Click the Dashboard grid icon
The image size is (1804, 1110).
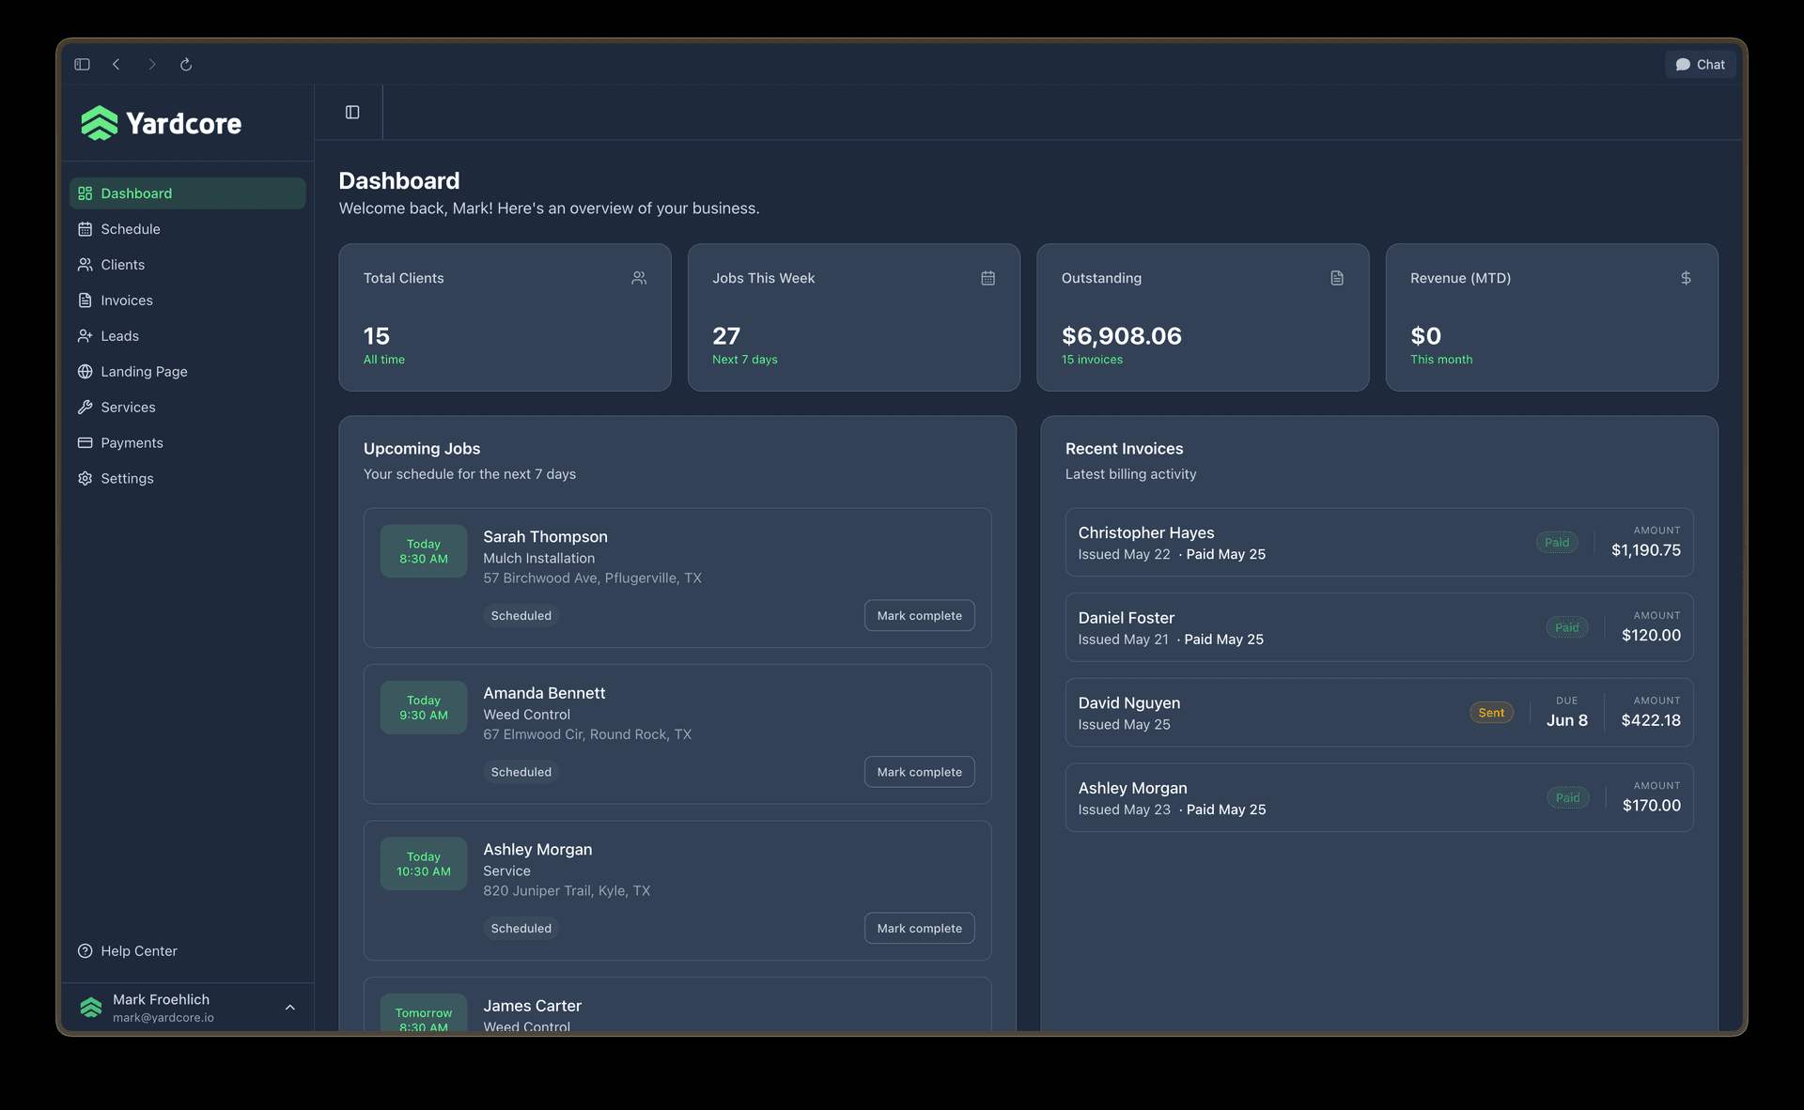pyautogui.click(x=86, y=193)
